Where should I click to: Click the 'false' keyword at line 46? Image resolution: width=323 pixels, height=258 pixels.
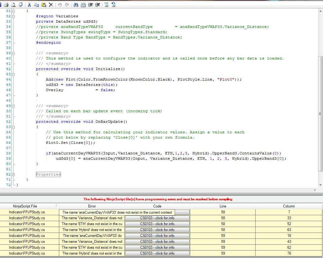[x=107, y=90]
